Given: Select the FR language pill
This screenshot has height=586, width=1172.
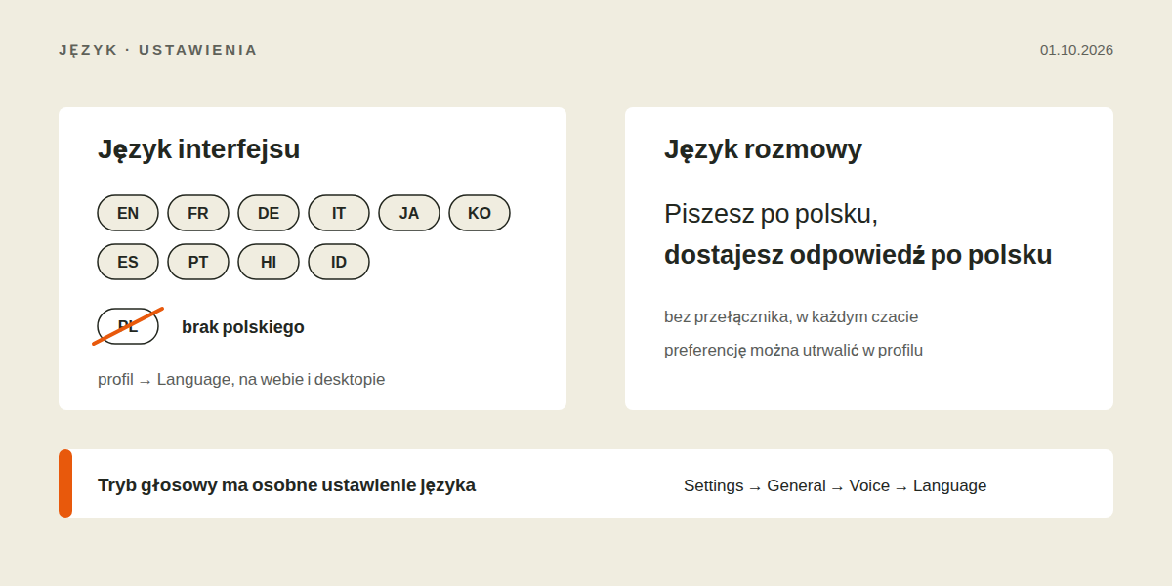Looking at the screenshot, I should click(x=198, y=213).
